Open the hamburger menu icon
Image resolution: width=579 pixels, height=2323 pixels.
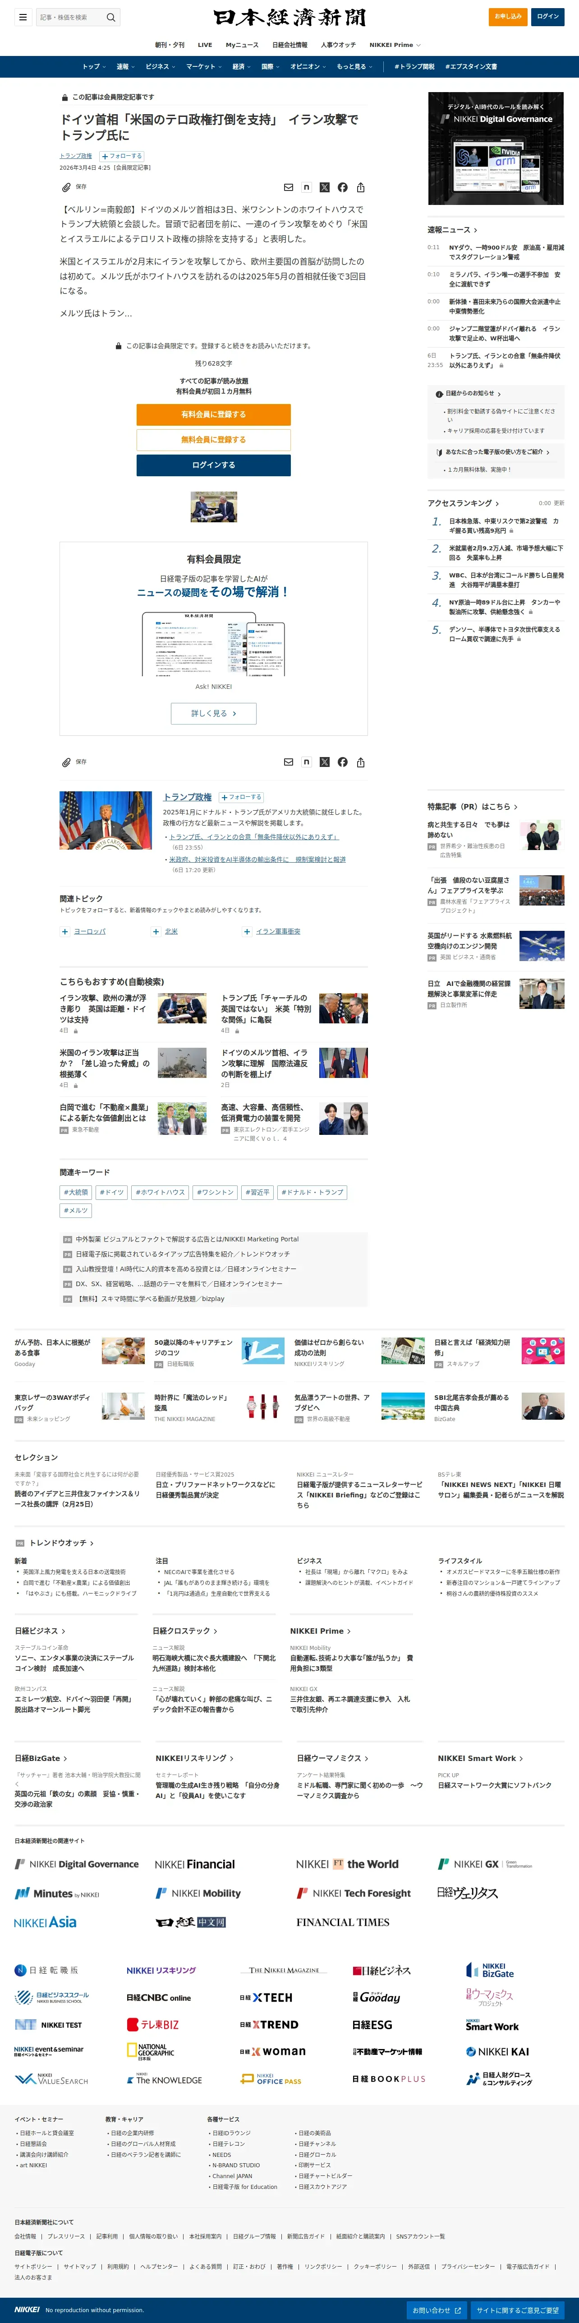(23, 17)
